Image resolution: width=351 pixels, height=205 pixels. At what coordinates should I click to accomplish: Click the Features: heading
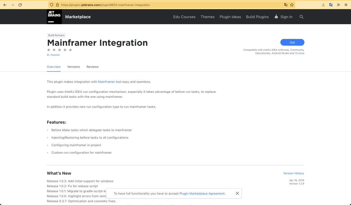tap(56, 122)
